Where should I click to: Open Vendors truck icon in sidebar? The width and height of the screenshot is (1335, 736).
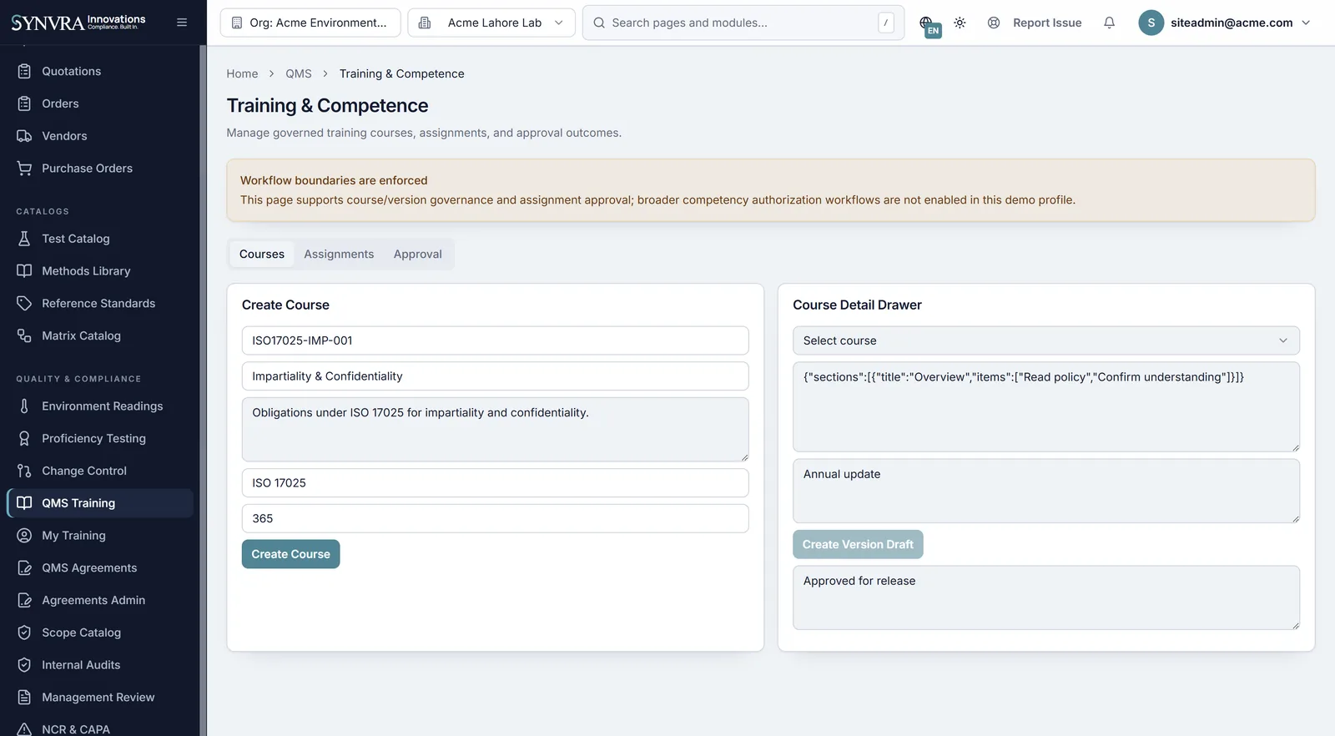[x=24, y=136]
